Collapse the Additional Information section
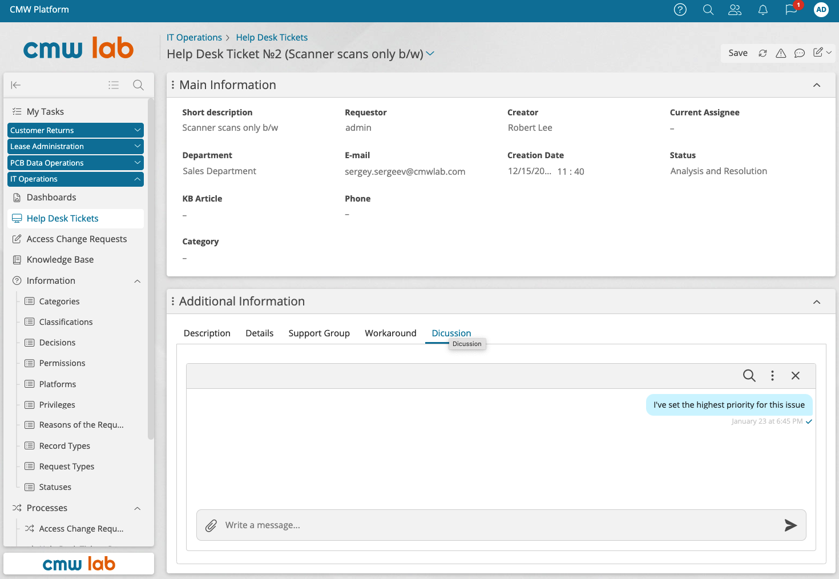The width and height of the screenshot is (839, 579). pyautogui.click(x=817, y=302)
